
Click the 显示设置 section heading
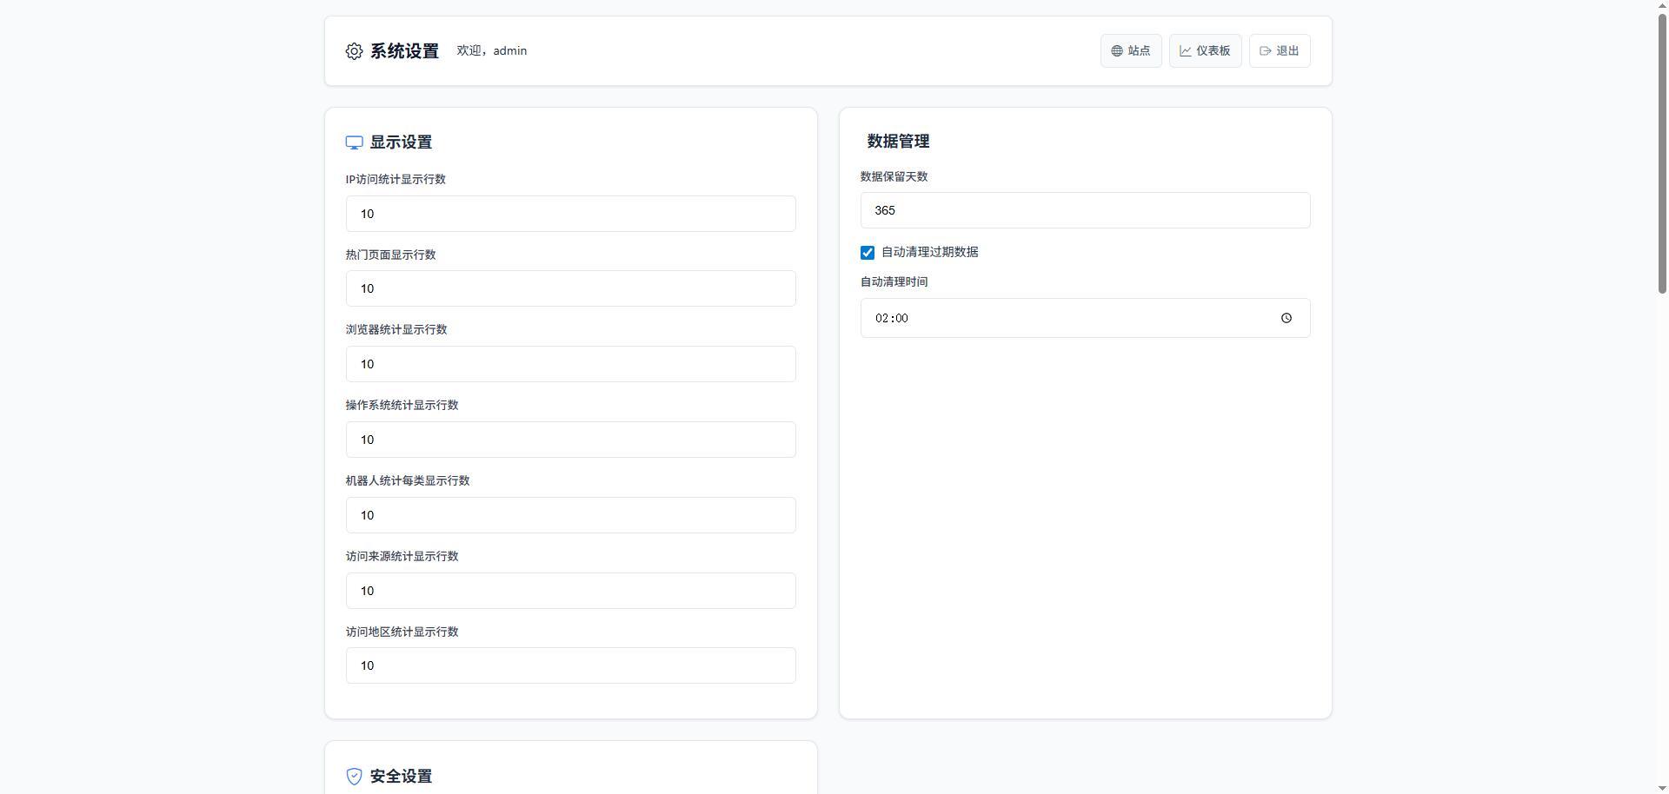tap(401, 142)
